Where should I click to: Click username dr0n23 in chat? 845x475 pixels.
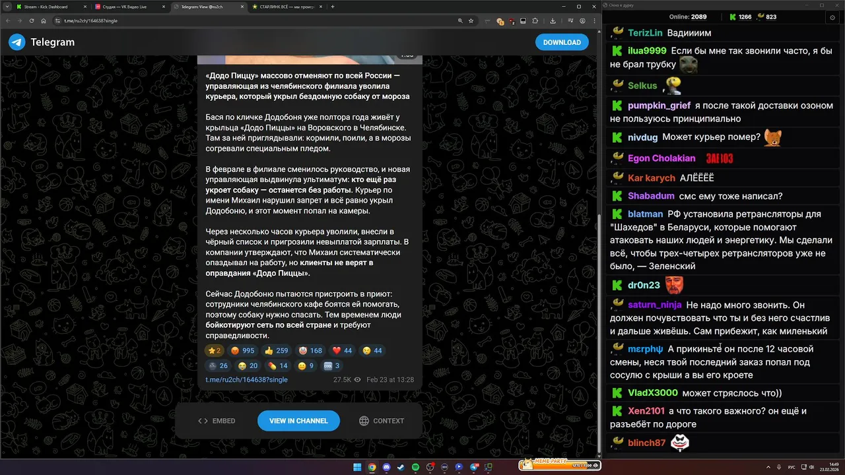(644, 285)
